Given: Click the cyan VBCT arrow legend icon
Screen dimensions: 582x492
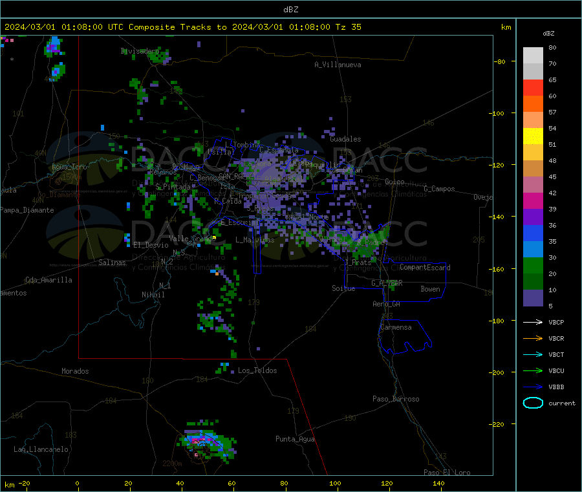Looking at the screenshot, I should tap(533, 354).
